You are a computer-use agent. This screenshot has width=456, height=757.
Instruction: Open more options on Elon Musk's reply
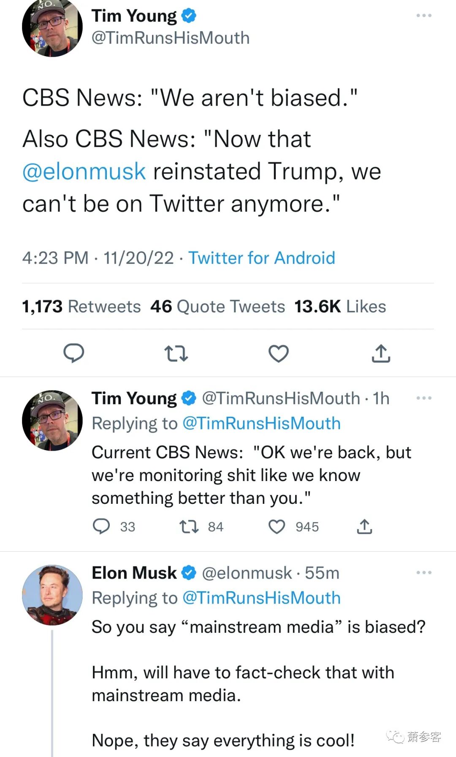point(423,573)
